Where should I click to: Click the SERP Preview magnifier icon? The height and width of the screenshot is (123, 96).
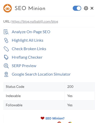6,66
